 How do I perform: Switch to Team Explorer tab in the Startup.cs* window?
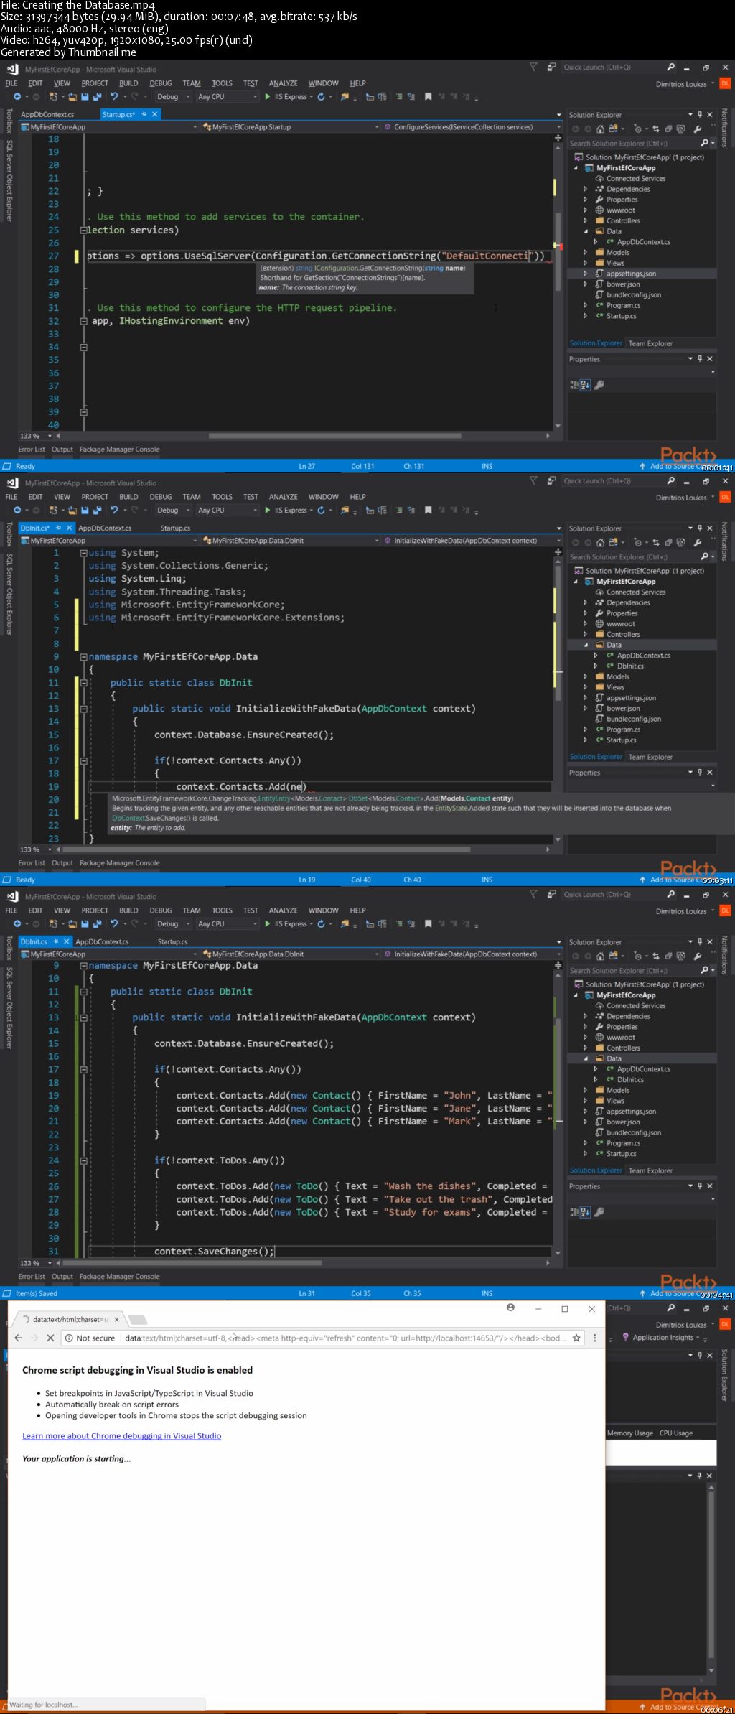(650, 343)
